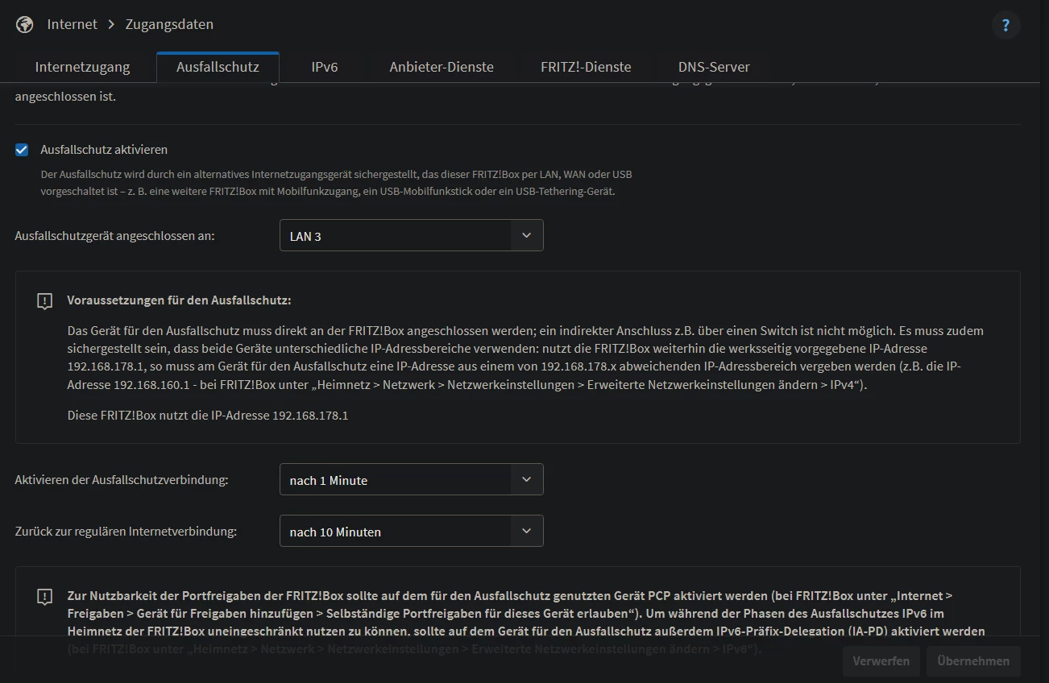The height and width of the screenshot is (683, 1049).
Task: Click the Zugangsdaten breadcrumb title
Action: pos(169,24)
